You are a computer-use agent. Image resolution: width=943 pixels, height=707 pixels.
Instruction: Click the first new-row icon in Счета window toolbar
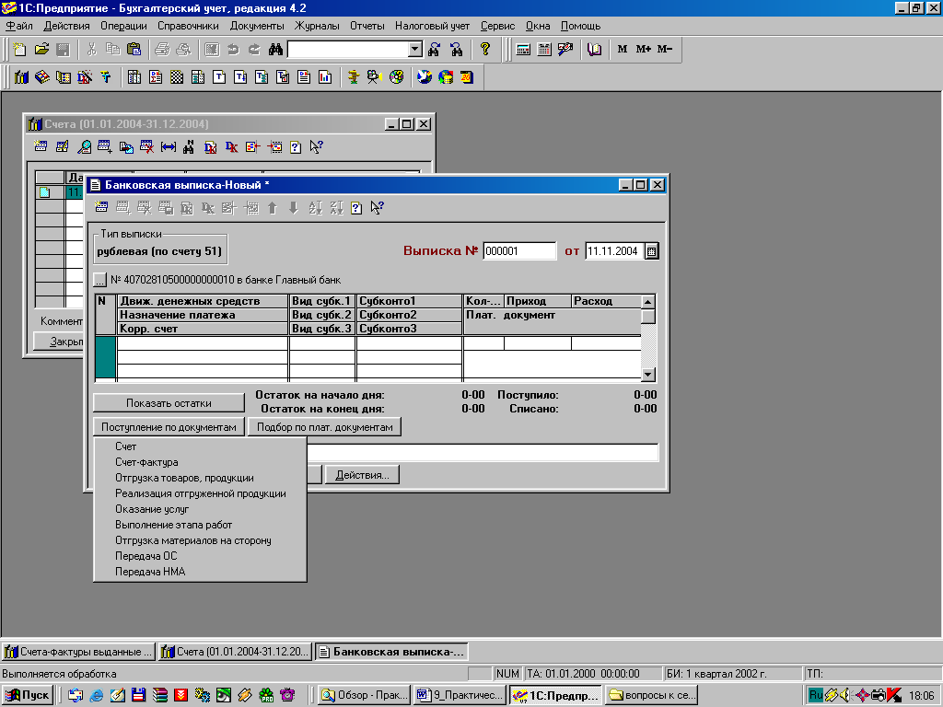(x=41, y=146)
